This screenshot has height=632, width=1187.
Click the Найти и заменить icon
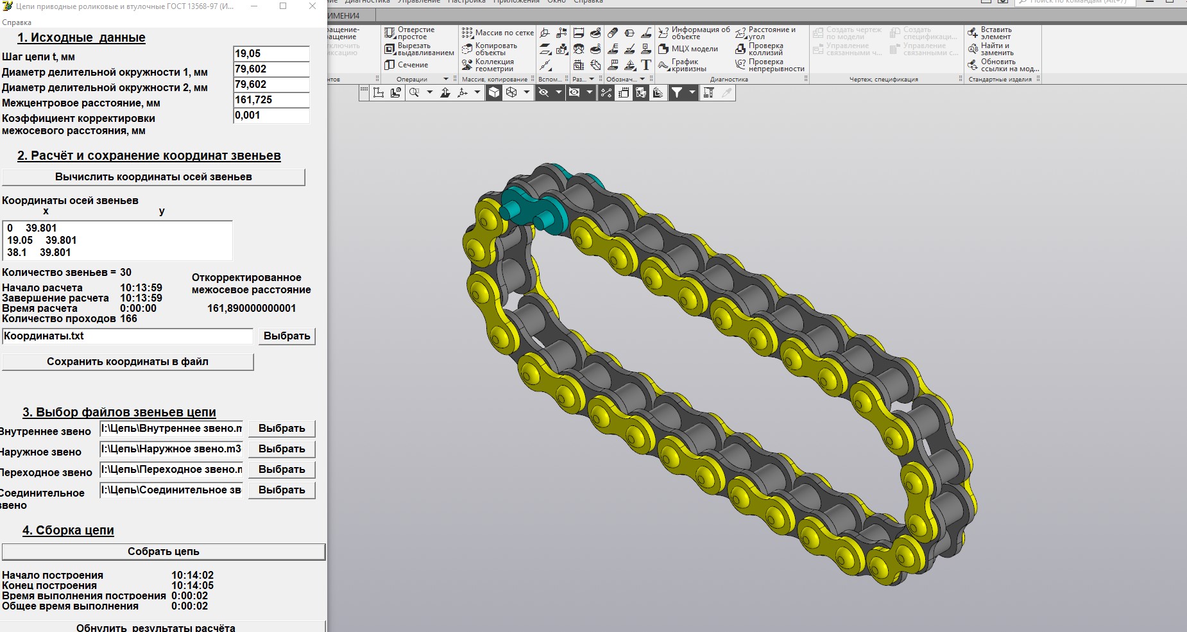coord(973,49)
